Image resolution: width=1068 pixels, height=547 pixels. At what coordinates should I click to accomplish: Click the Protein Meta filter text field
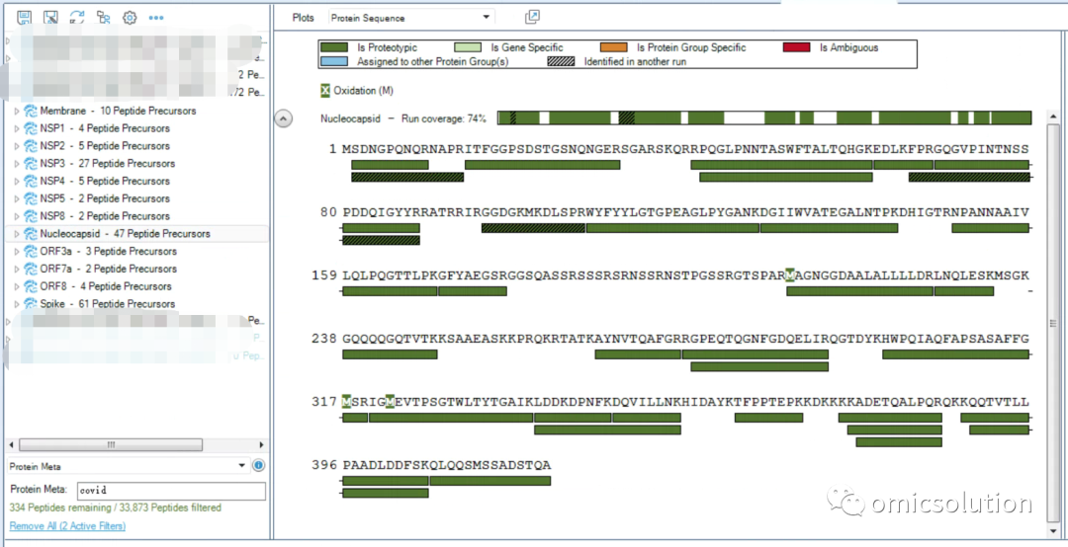click(x=171, y=490)
